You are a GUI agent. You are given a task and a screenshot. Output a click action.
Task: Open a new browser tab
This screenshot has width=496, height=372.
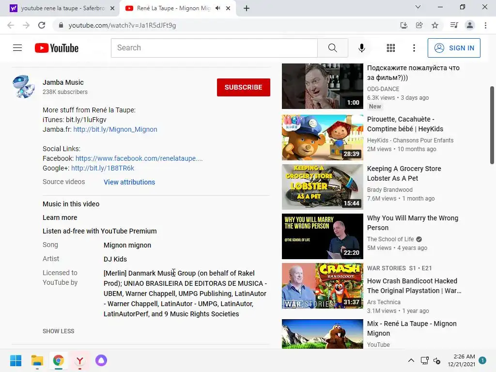pos(247,8)
